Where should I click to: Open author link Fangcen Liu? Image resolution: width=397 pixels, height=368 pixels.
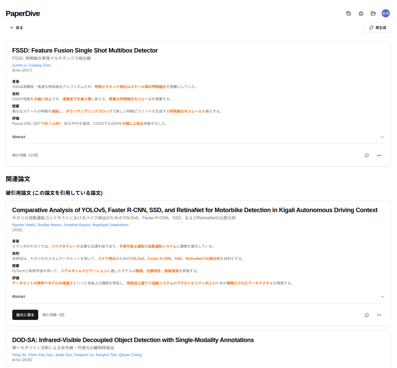click(x=84, y=355)
